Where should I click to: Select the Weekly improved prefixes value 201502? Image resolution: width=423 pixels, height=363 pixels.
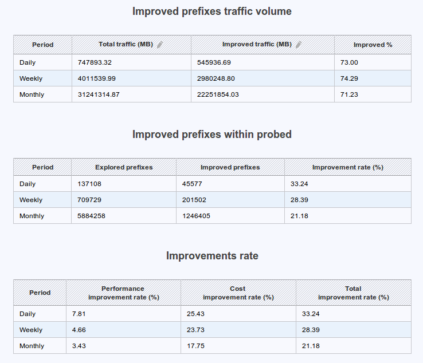tap(194, 200)
